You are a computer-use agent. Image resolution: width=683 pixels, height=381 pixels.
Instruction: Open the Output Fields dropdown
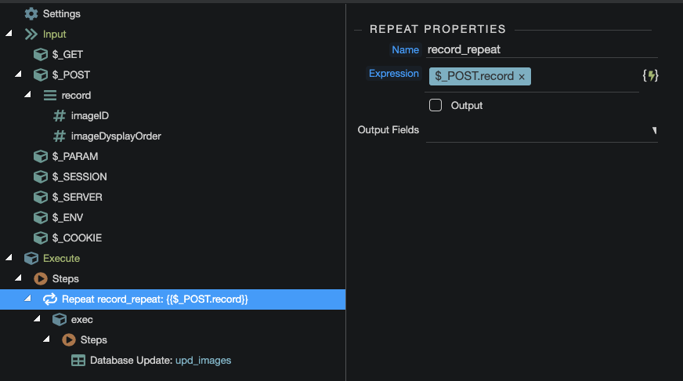tap(654, 130)
